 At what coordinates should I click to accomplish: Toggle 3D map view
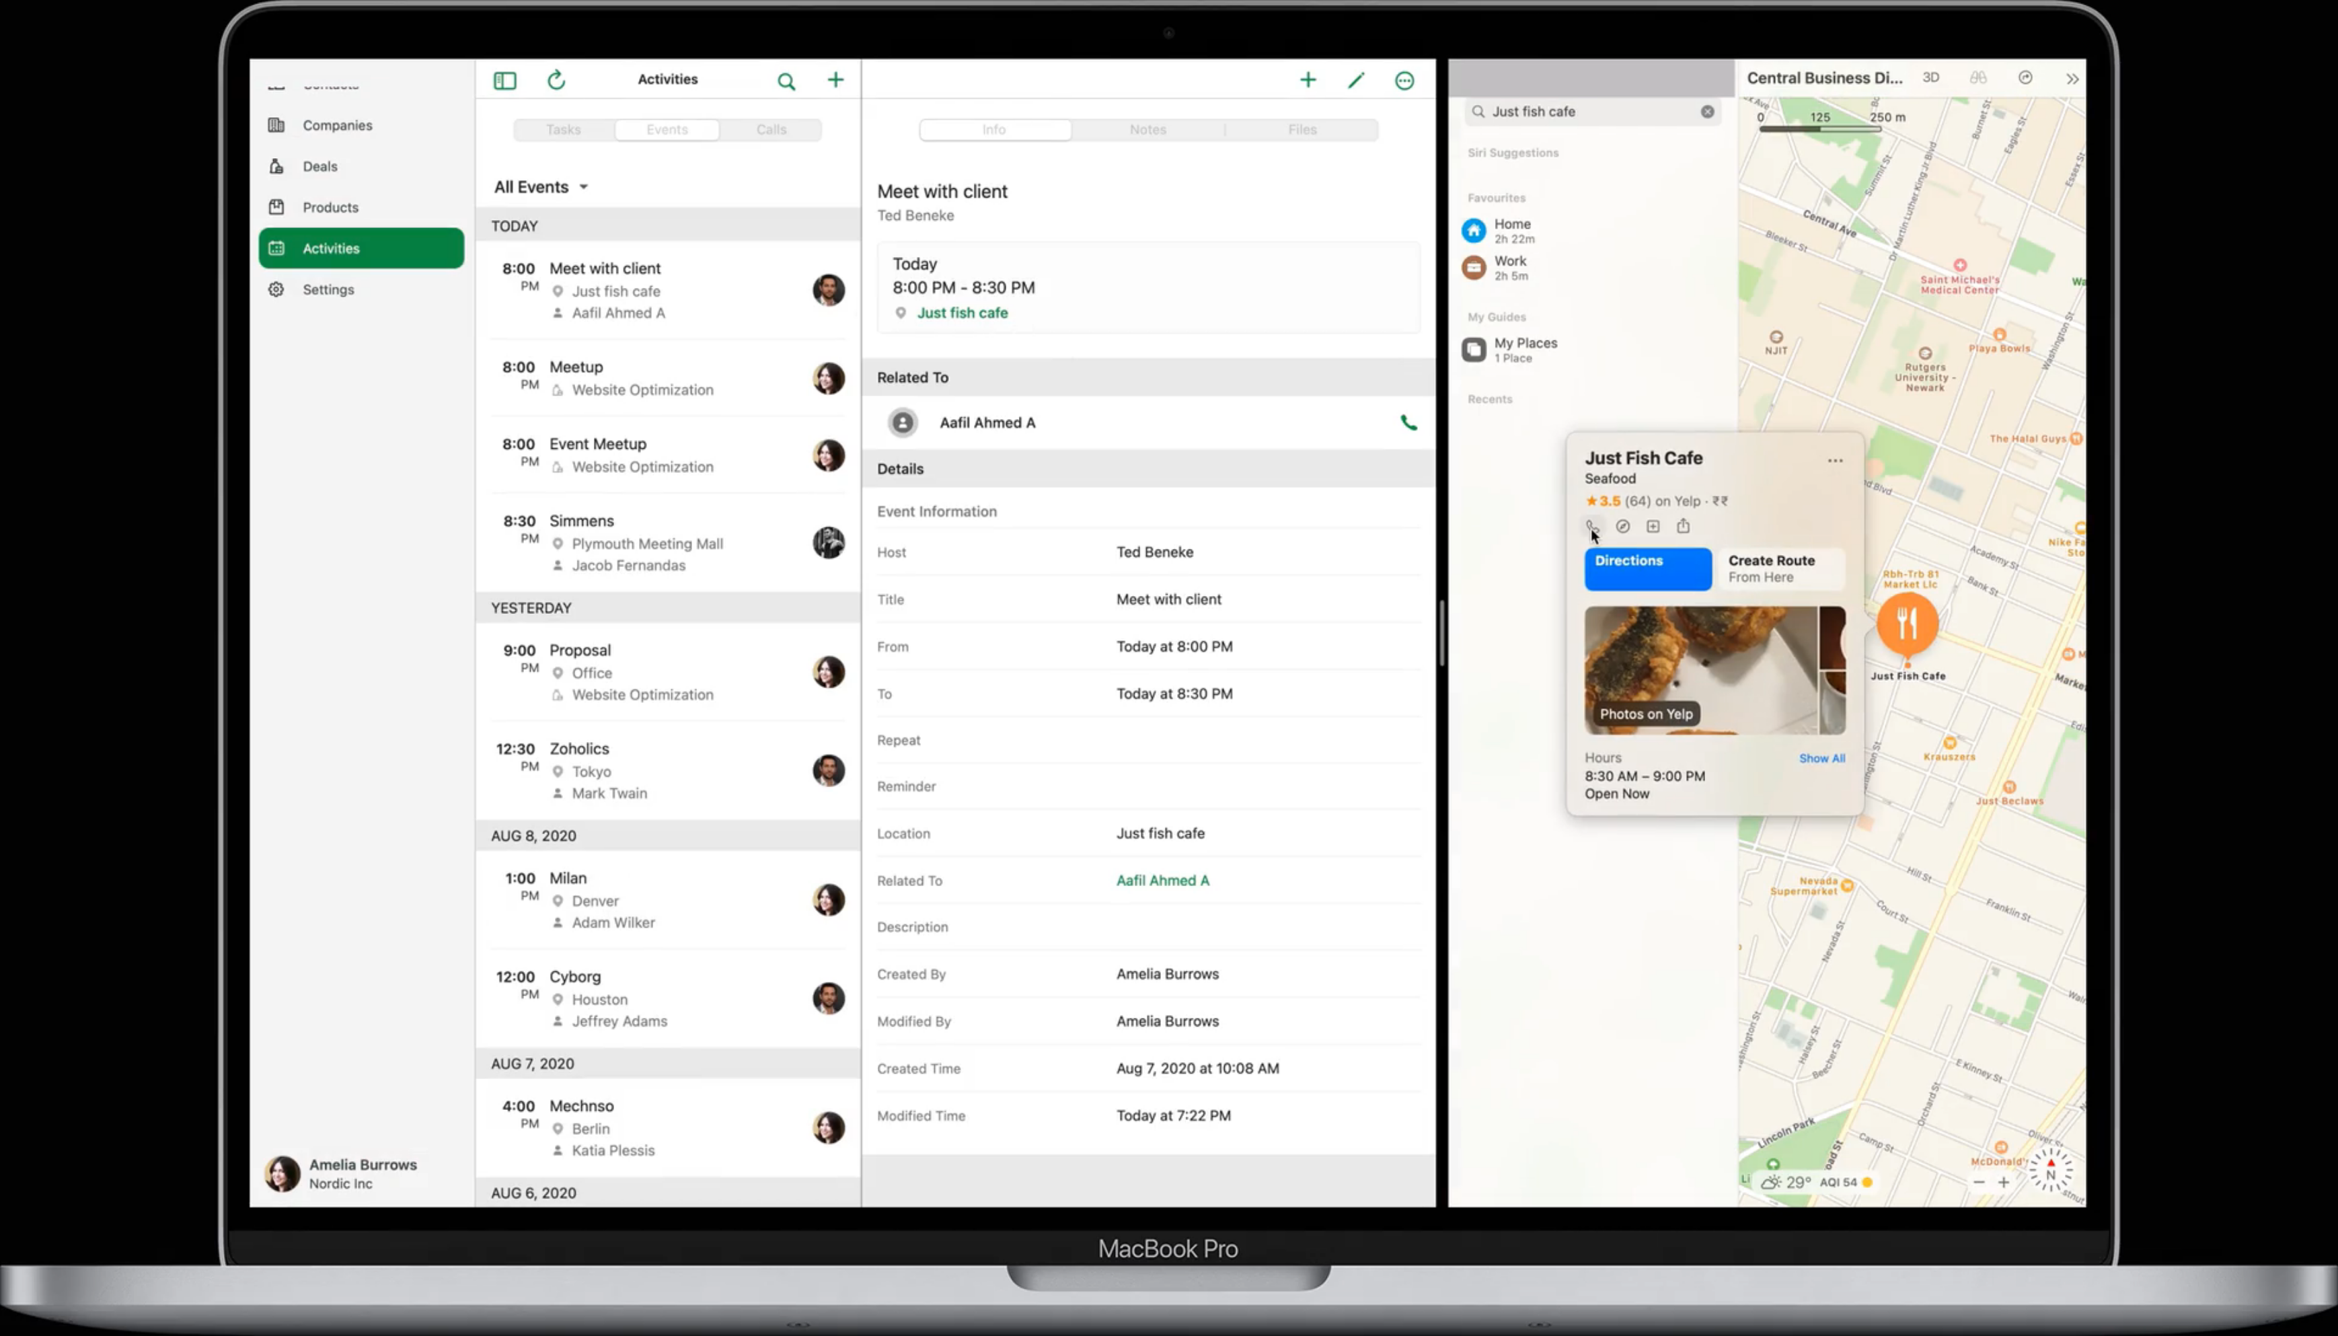pos(1931,78)
